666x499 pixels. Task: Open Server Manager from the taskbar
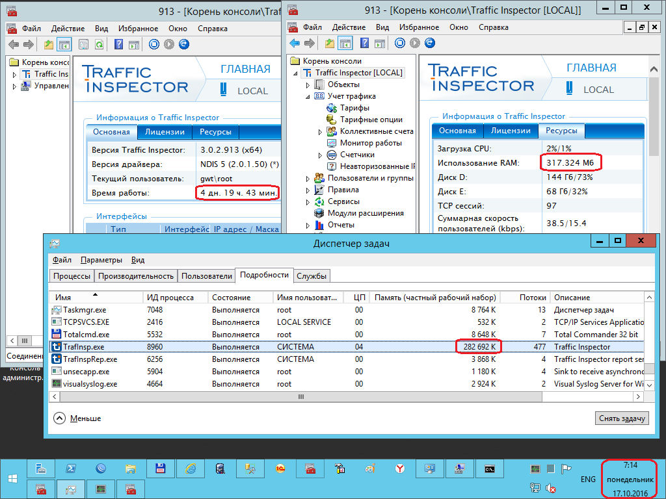point(41,469)
